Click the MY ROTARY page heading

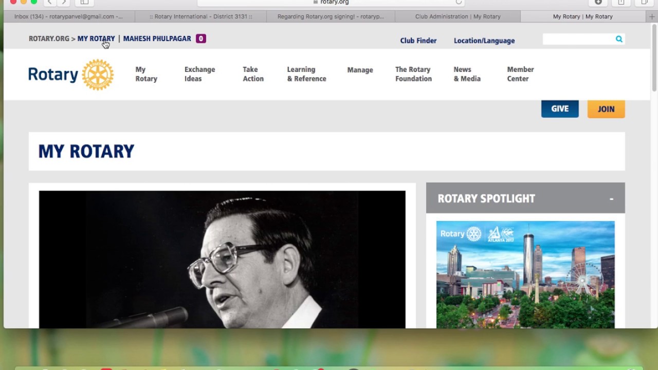point(86,151)
